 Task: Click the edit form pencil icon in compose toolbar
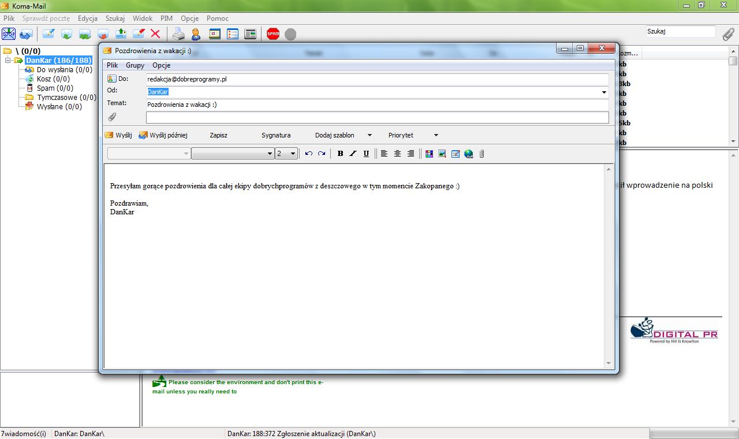[456, 154]
